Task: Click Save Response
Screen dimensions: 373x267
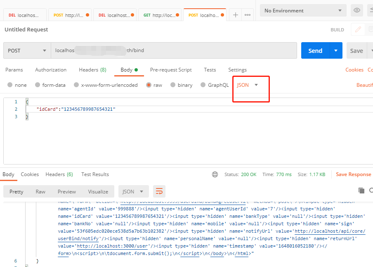Action: click(353, 174)
